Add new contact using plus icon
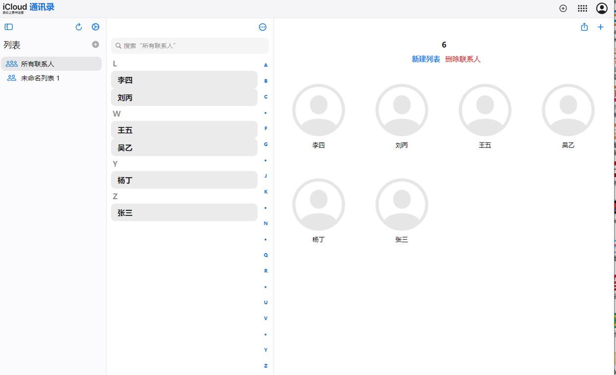616x375 pixels. [x=601, y=27]
